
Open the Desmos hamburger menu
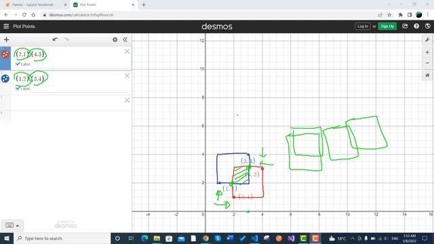[6, 26]
